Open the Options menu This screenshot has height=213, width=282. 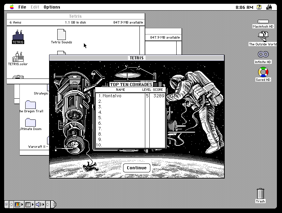(x=52, y=7)
